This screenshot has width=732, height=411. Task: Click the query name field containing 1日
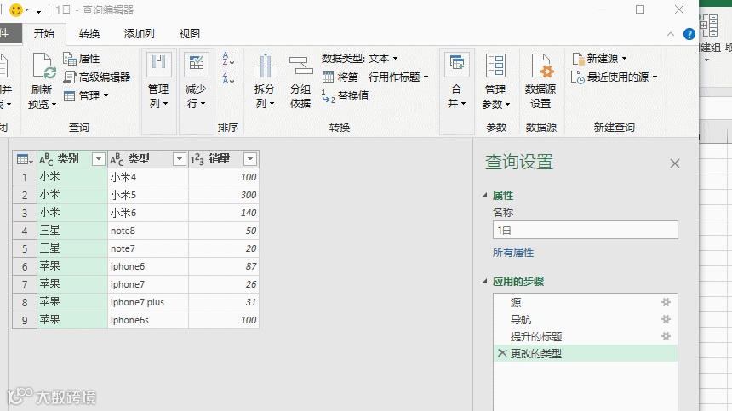[x=585, y=230]
